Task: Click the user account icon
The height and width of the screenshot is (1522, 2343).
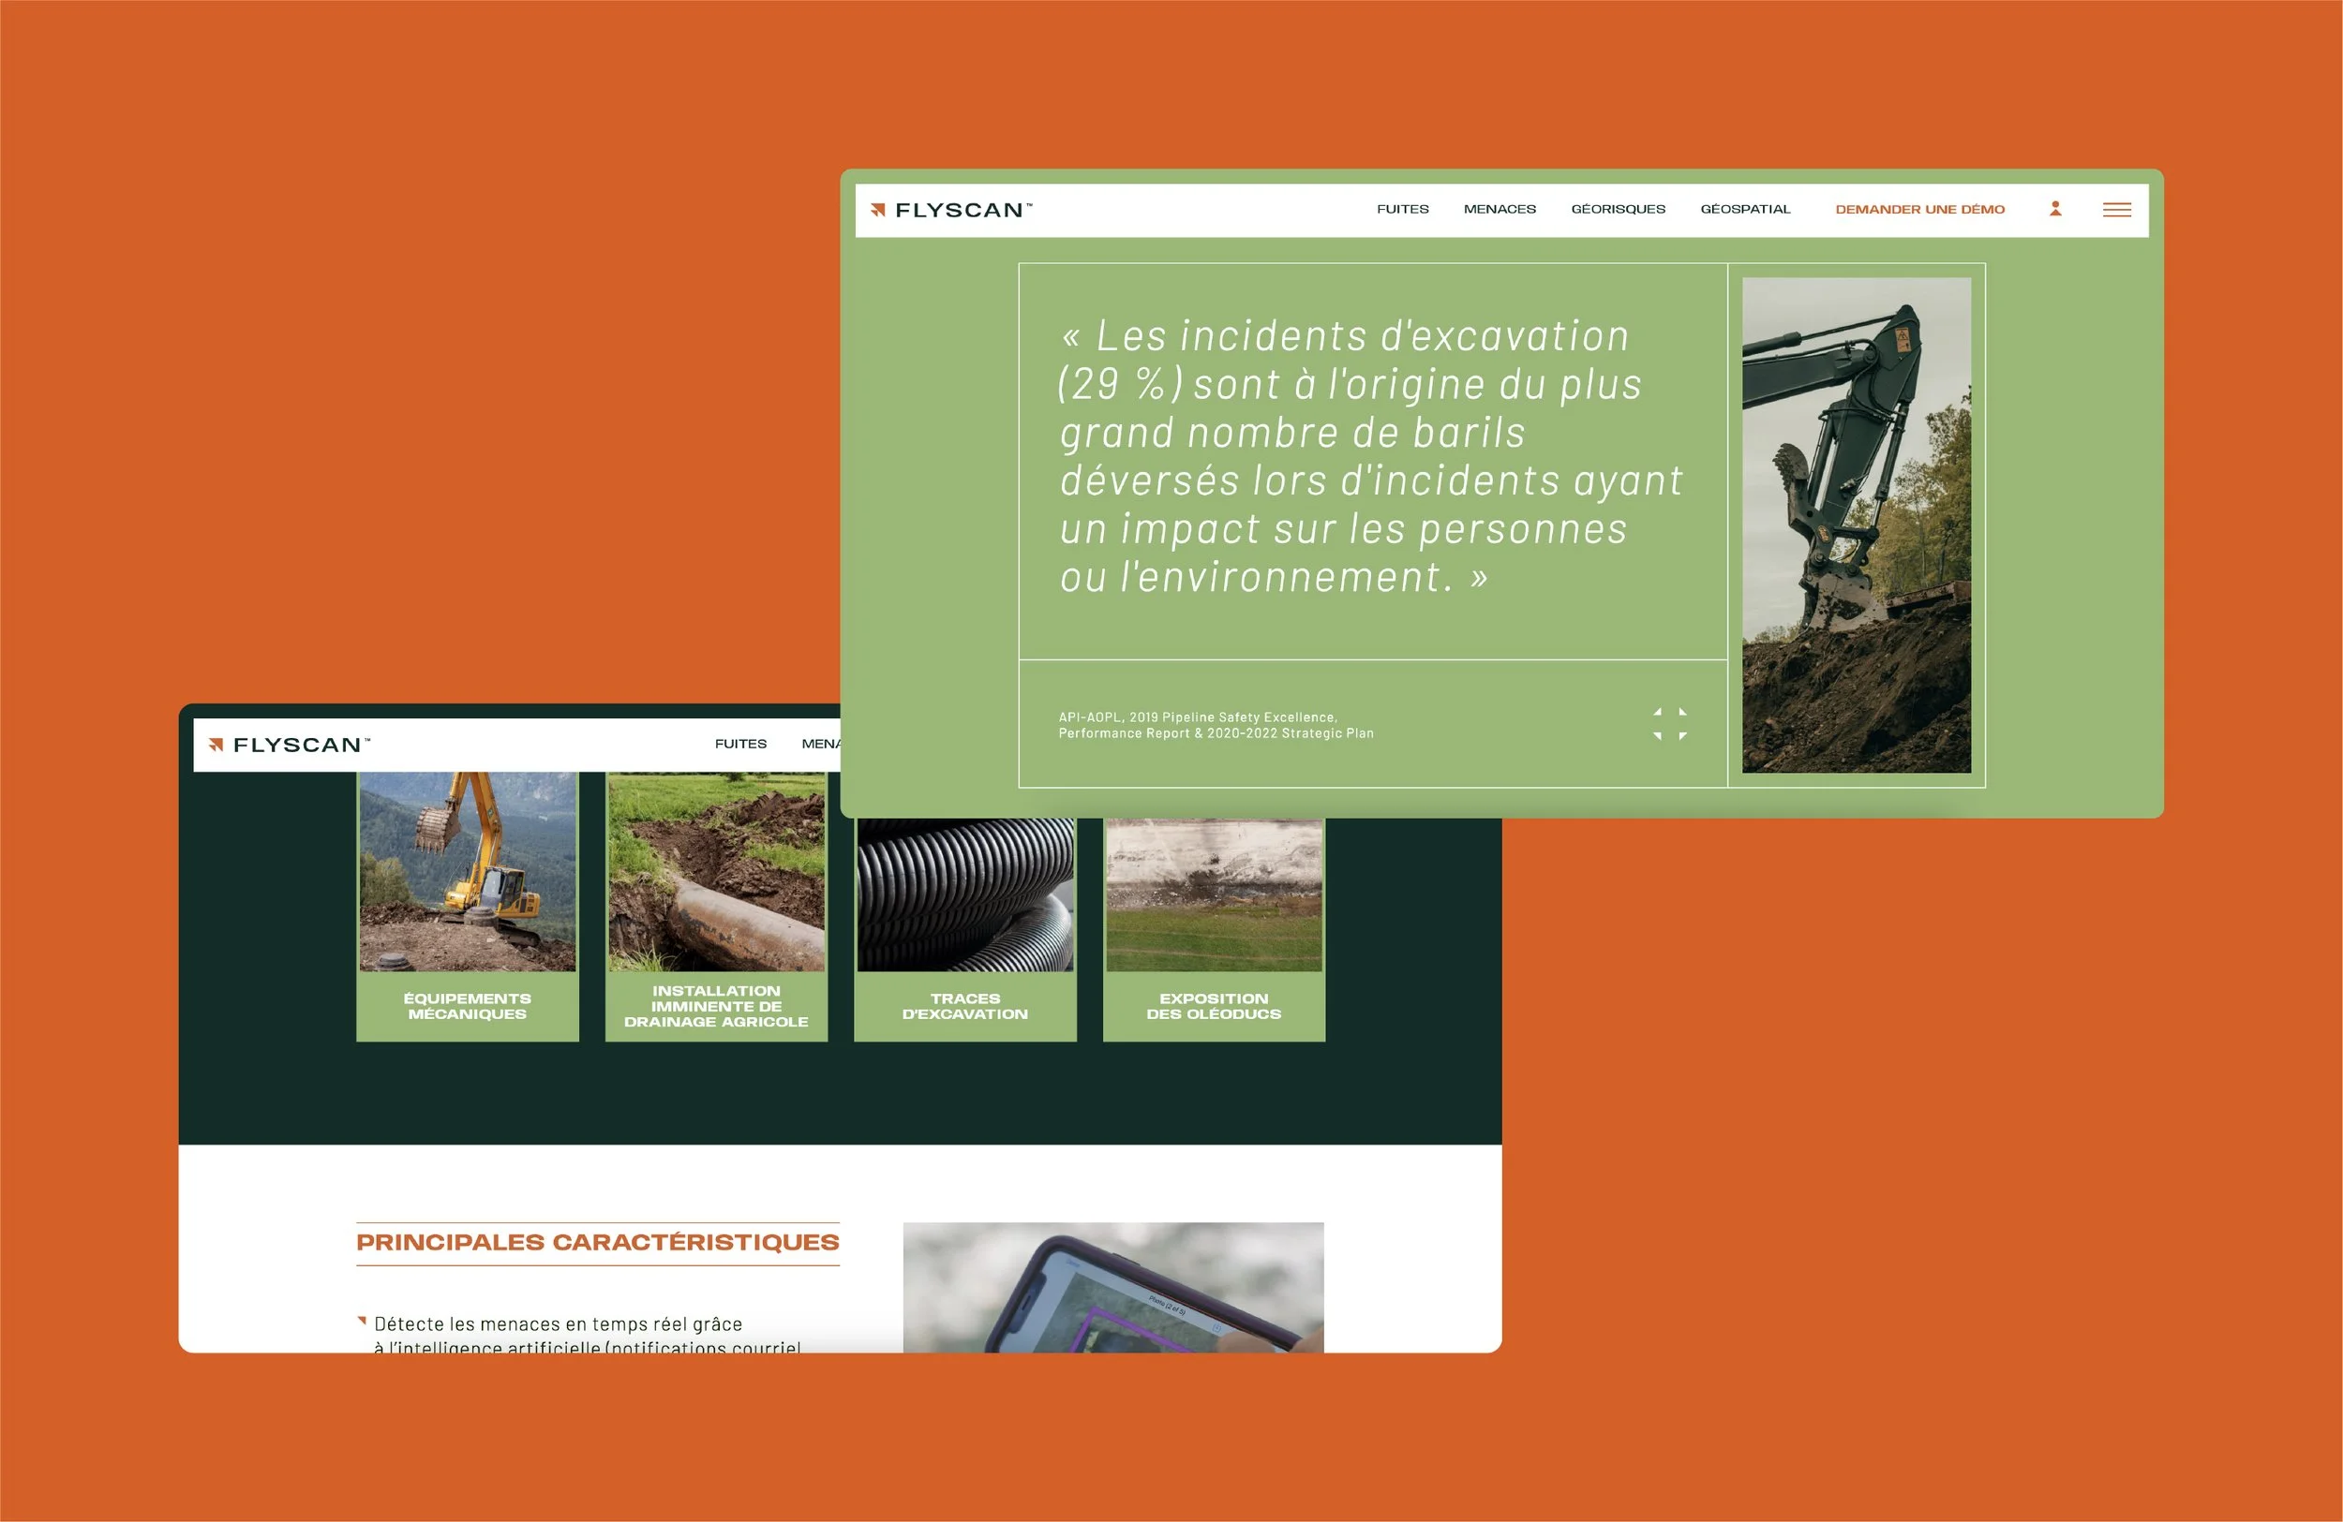Action: tap(2055, 209)
